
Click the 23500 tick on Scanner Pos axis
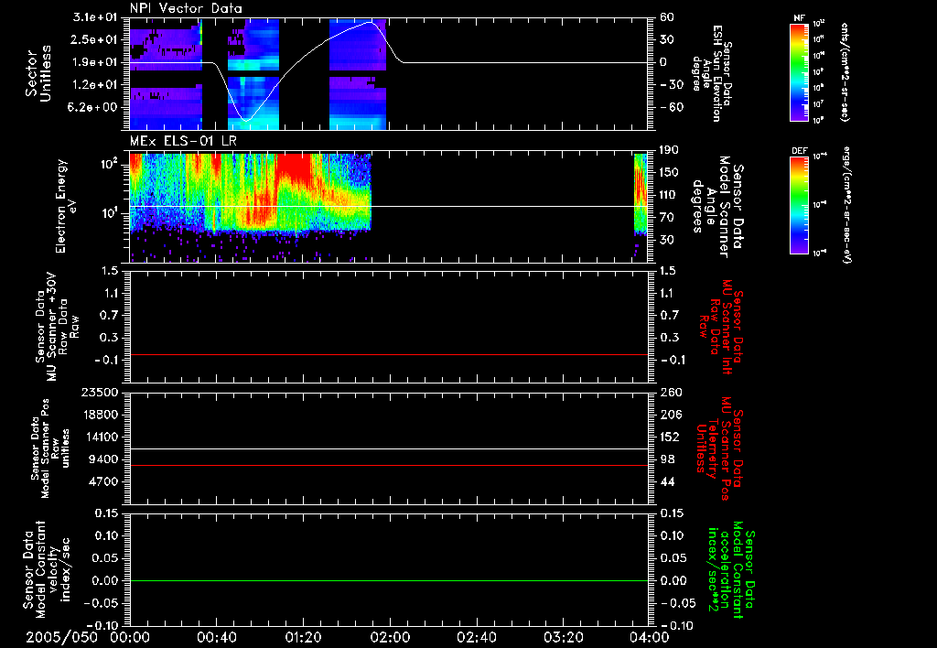coord(102,392)
